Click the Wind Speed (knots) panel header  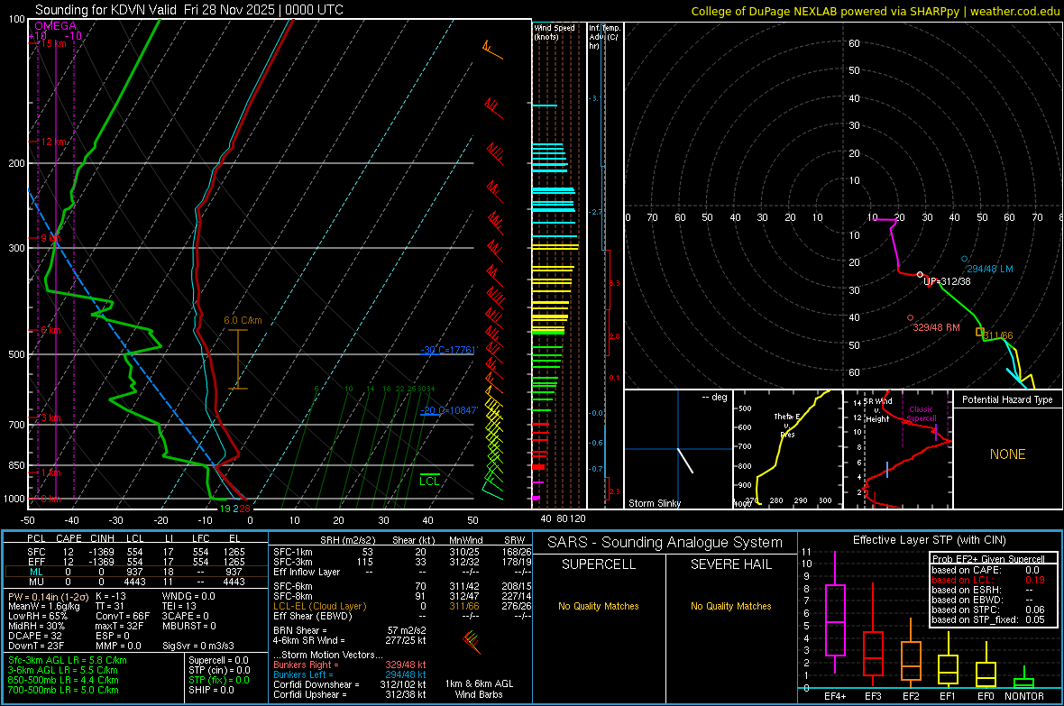[555, 32]
